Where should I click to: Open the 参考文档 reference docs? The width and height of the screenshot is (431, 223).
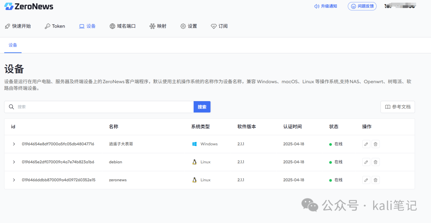(397, 107)
